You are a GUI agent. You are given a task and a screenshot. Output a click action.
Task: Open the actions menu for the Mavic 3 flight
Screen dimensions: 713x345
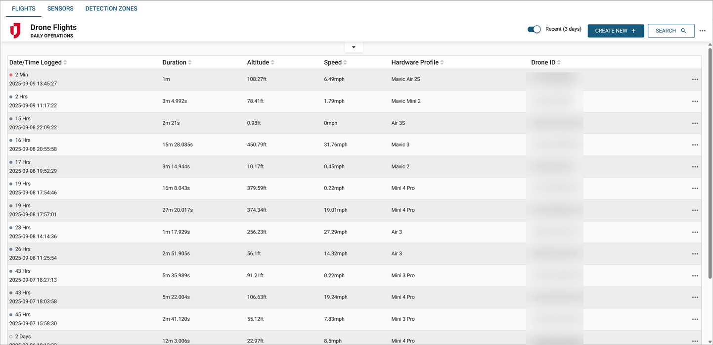click(x=695, y=145)
